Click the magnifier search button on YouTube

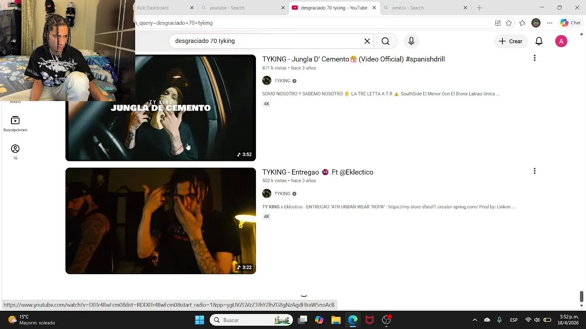(x=385, y=41)
